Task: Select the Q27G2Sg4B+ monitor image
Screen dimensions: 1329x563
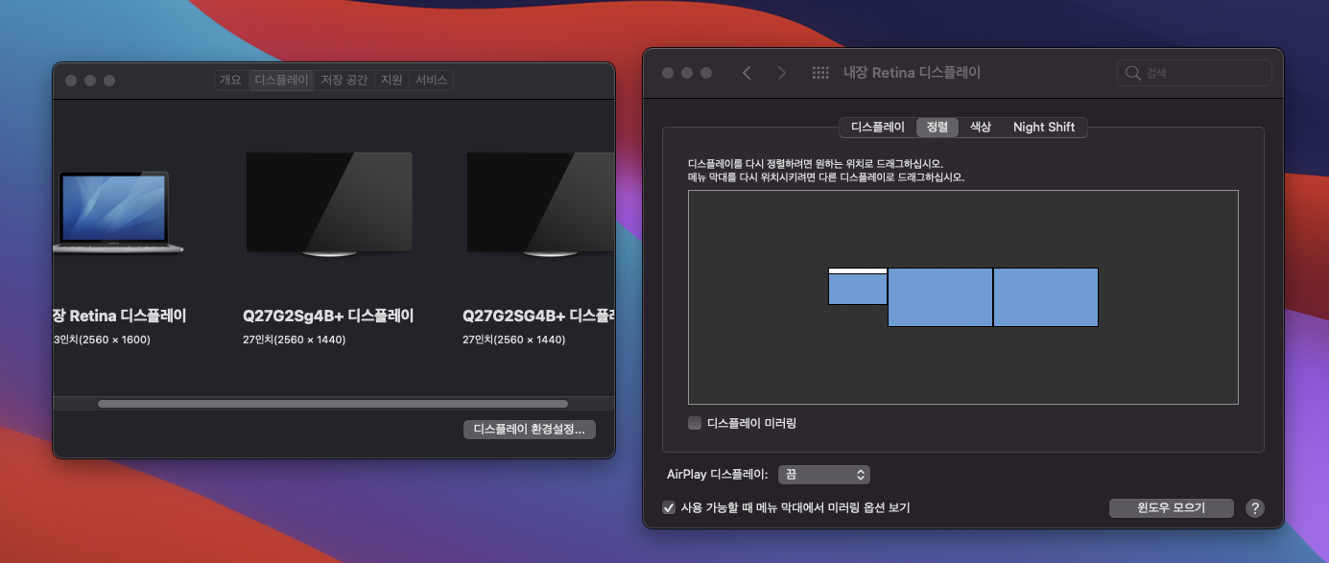Action: point(329,204)
